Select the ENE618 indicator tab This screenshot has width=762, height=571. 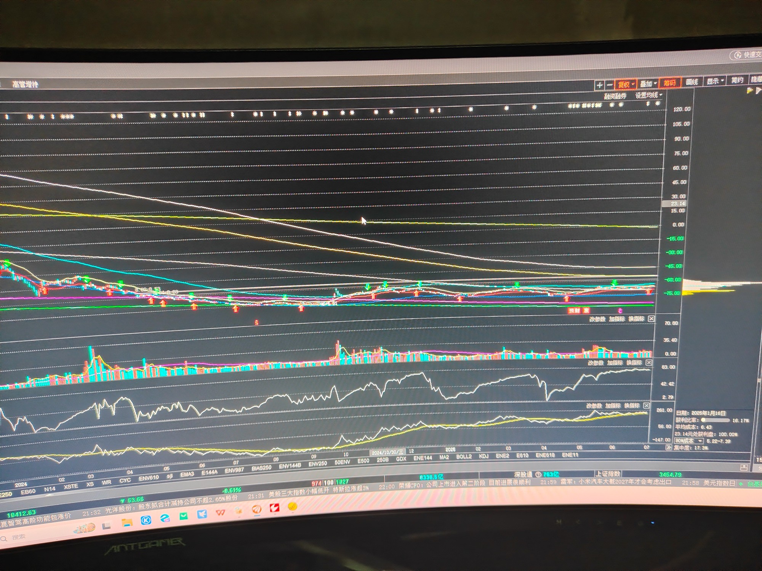point(545,455)
